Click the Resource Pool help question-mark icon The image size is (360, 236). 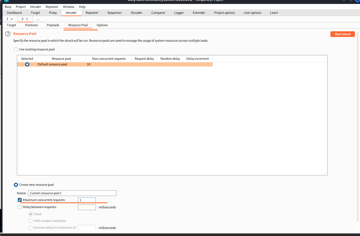point(8,34)
